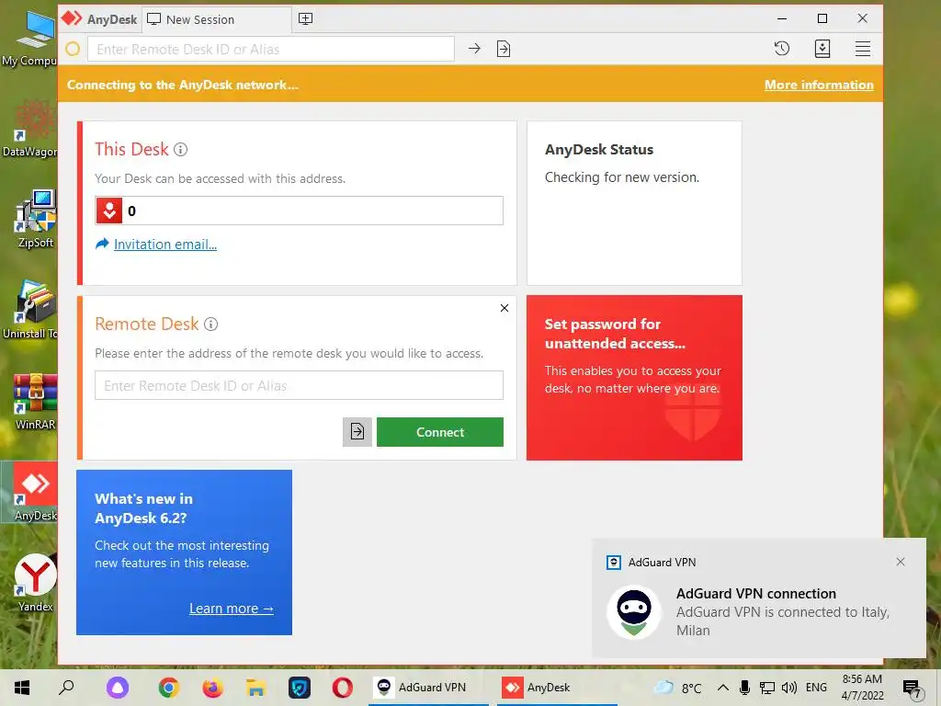
Task: Click Learn more in What's new card
Action: point(231,609)
